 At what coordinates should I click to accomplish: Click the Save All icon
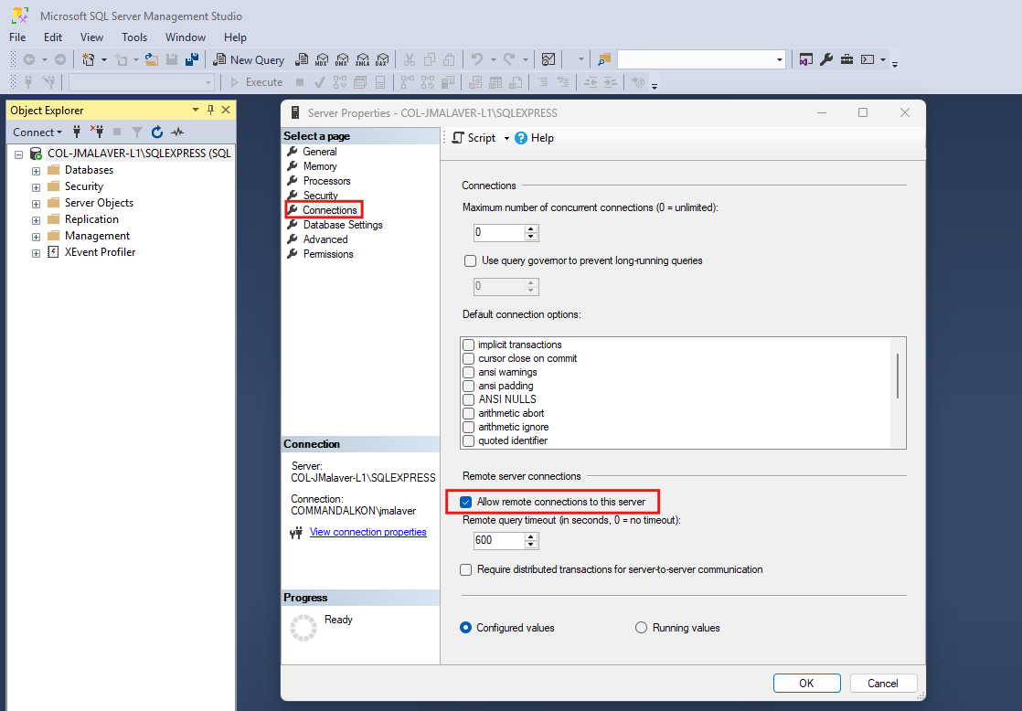(192, 60)
